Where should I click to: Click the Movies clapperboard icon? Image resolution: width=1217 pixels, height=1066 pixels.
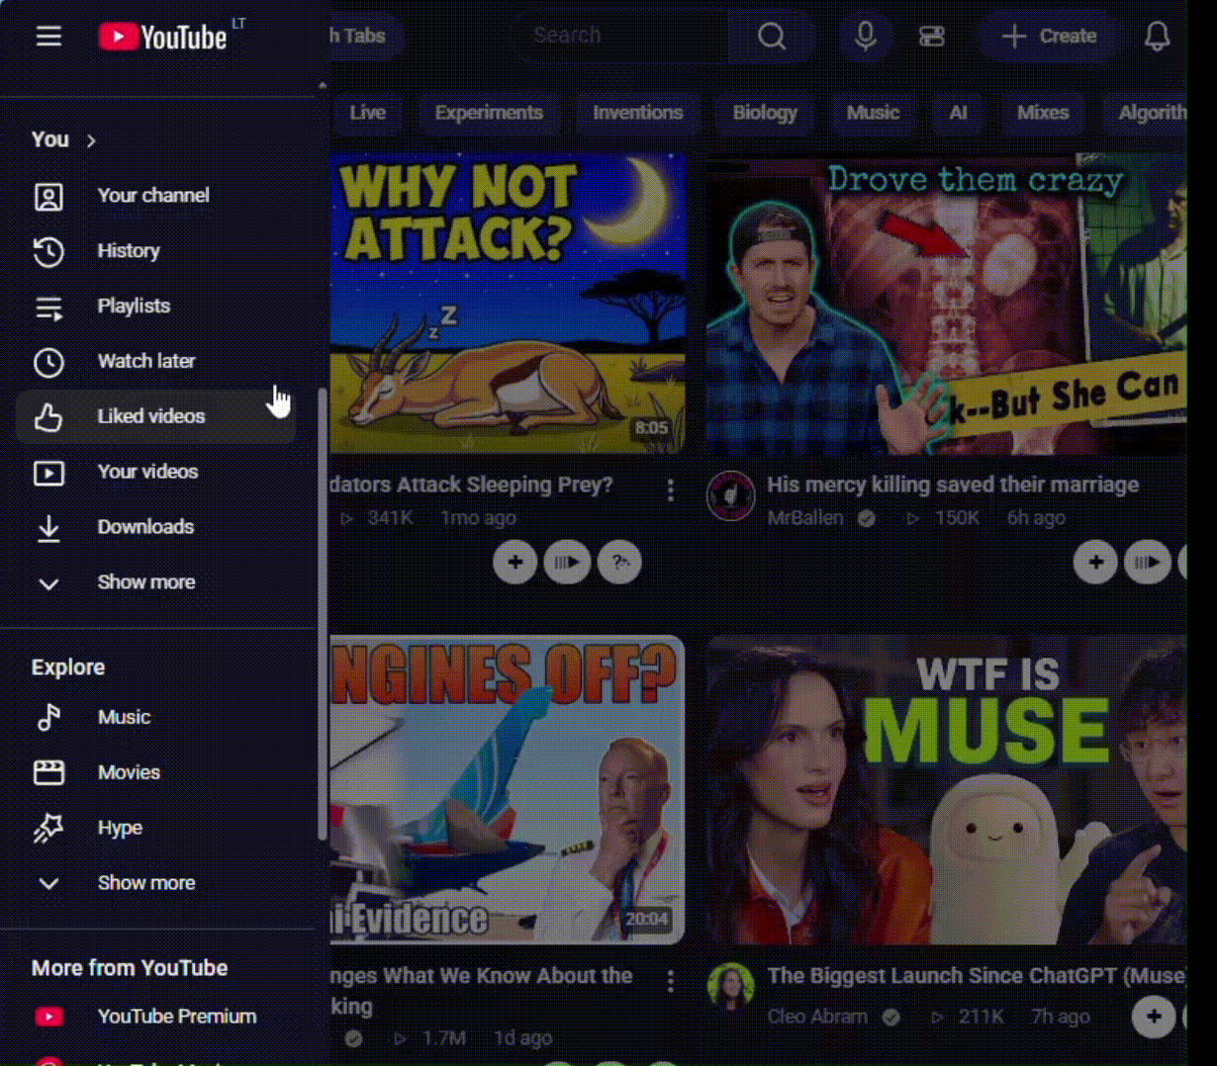(48, 772)
